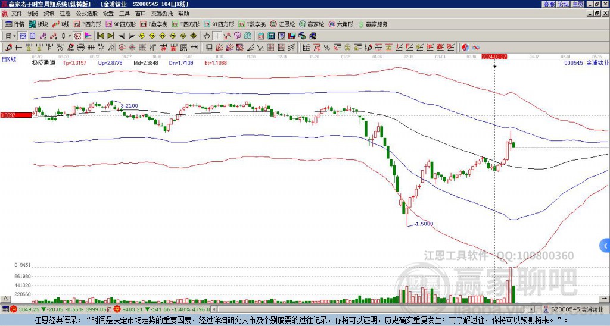Screen dimensions: 610x326
Task: Open the 帮助 menu
Action: (x=183, y=14)
